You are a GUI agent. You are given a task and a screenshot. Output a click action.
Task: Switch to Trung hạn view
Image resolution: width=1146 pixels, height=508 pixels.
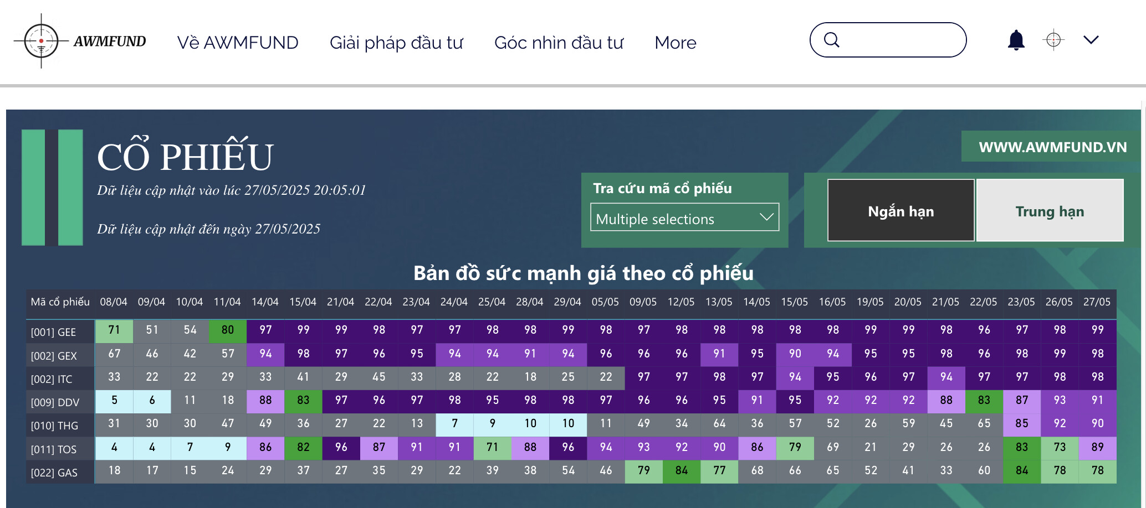click(1050, 211)
